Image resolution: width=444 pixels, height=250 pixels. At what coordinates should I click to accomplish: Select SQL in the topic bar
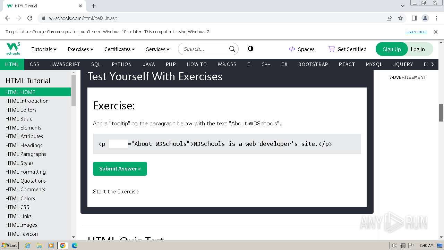[96, 64]
